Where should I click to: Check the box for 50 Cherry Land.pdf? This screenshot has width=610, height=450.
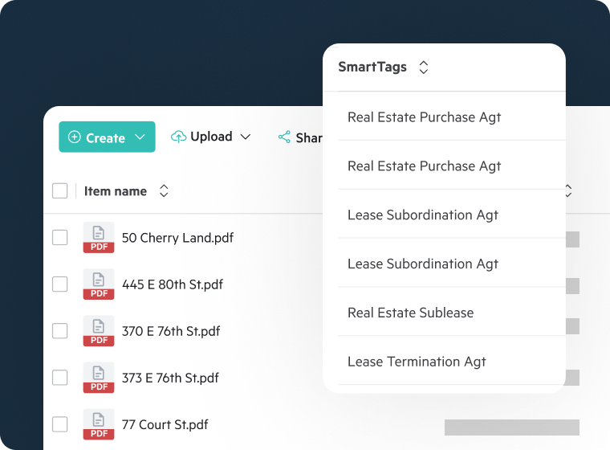60,238
